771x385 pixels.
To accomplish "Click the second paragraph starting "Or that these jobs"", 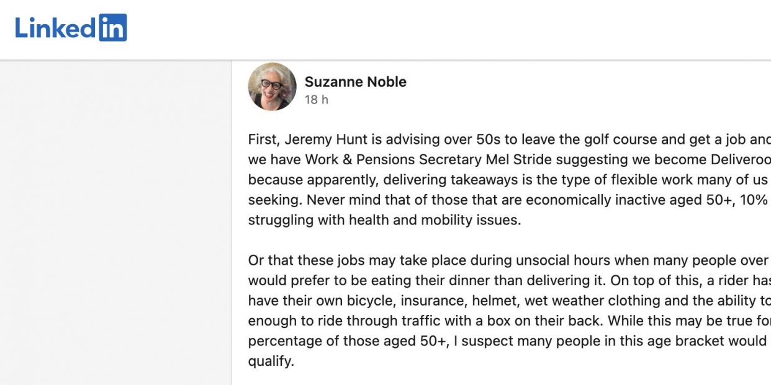I will point(509,311).
